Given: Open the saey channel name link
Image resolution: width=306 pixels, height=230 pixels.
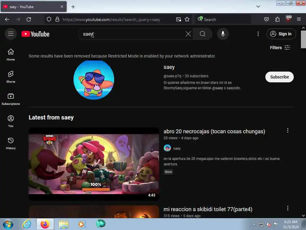Looking at the screenshot, I should coord(169,67).
